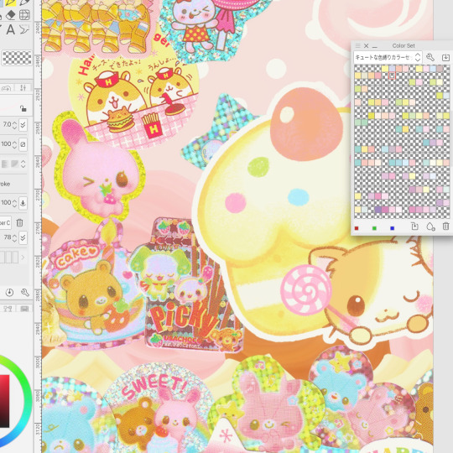Viewport: 453px width, 453px height.
Task: Select the red-outlined swatch in Color Set
Action: click(x=392, y=75)
